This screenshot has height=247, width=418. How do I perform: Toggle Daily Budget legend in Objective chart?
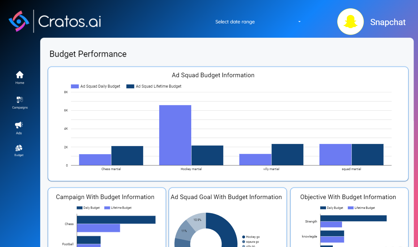332,208
